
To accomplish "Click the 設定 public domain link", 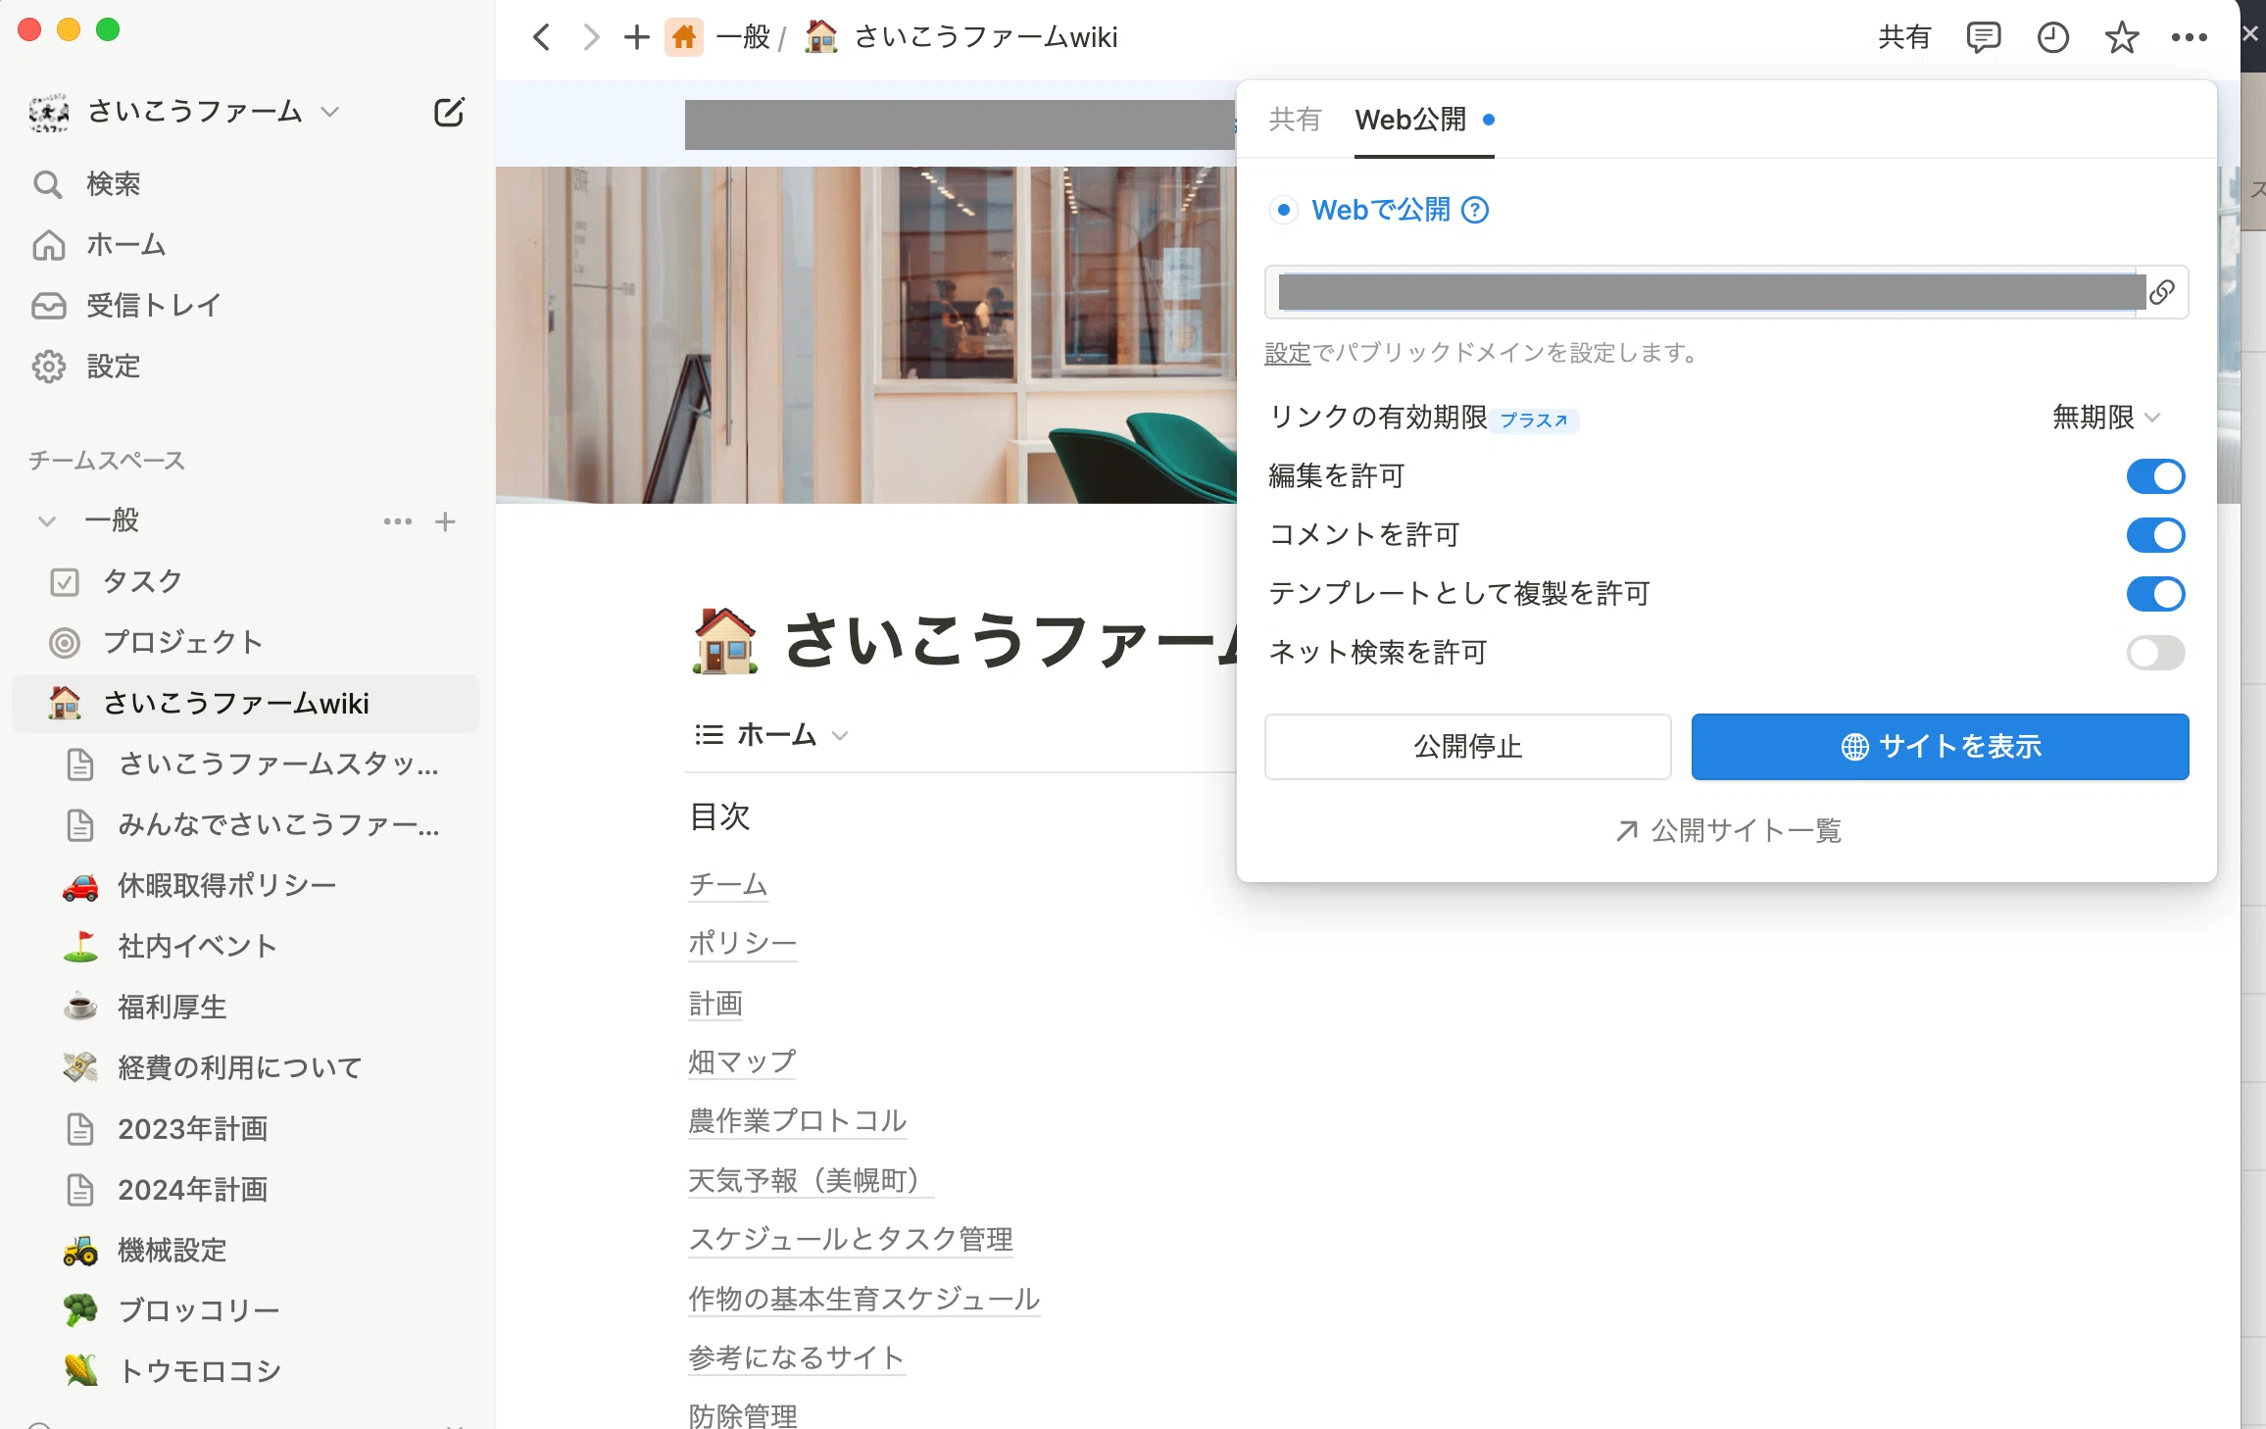I will tap(1287, 353).
